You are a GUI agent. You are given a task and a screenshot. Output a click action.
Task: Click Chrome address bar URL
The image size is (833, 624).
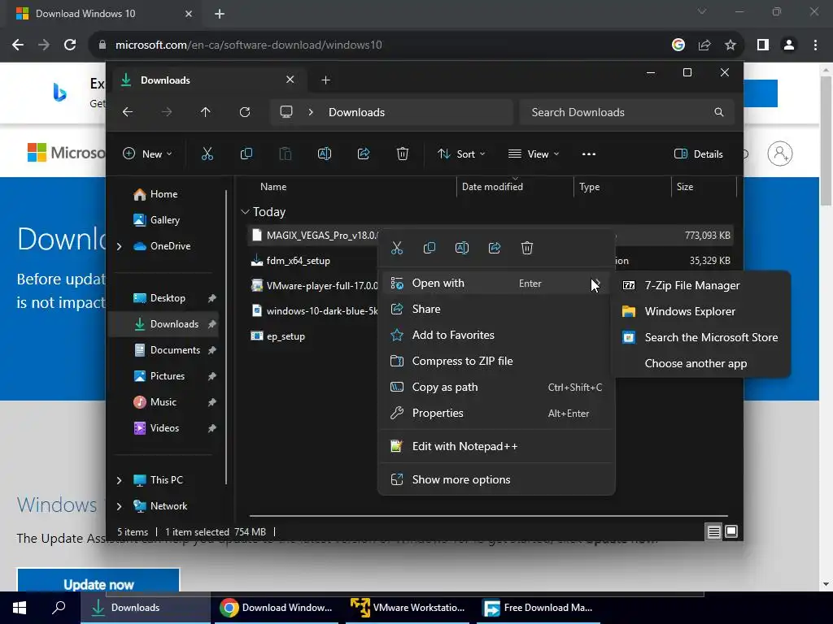(249, 45)
